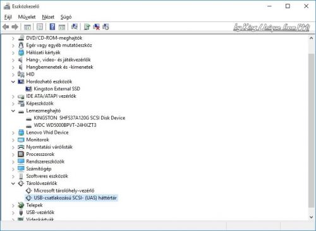Image resolution: width=316 pixels, height=231 pixels.
Task: Click the DVD/CD-ROM drive icon
Action: point(21,38)
